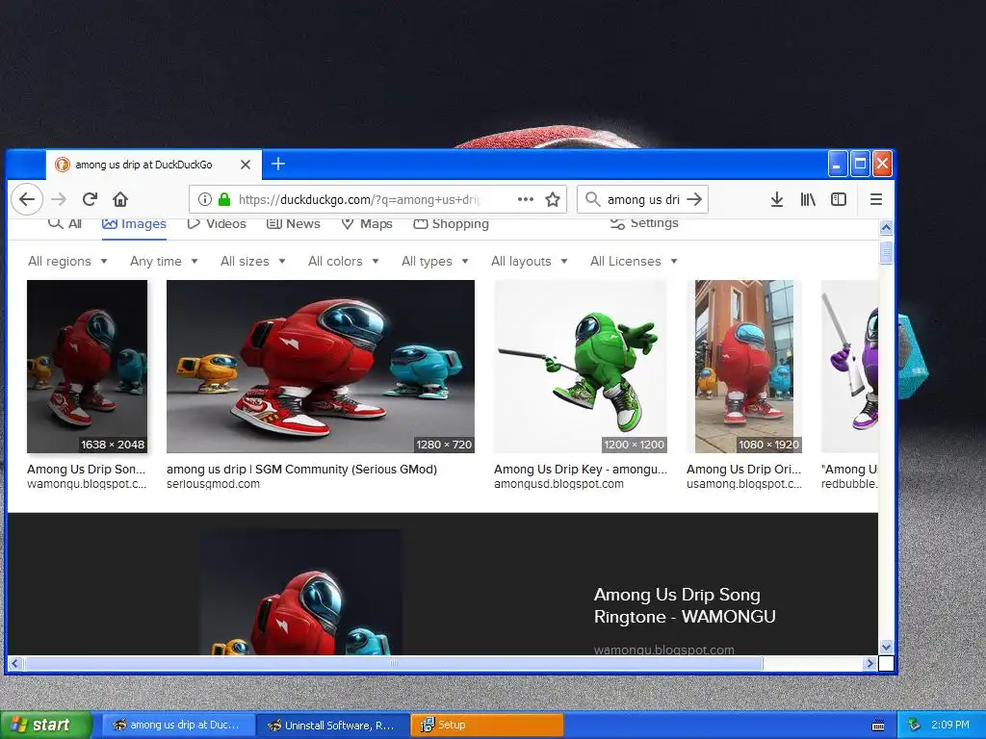Select the Images search tab

click(134, 223)
